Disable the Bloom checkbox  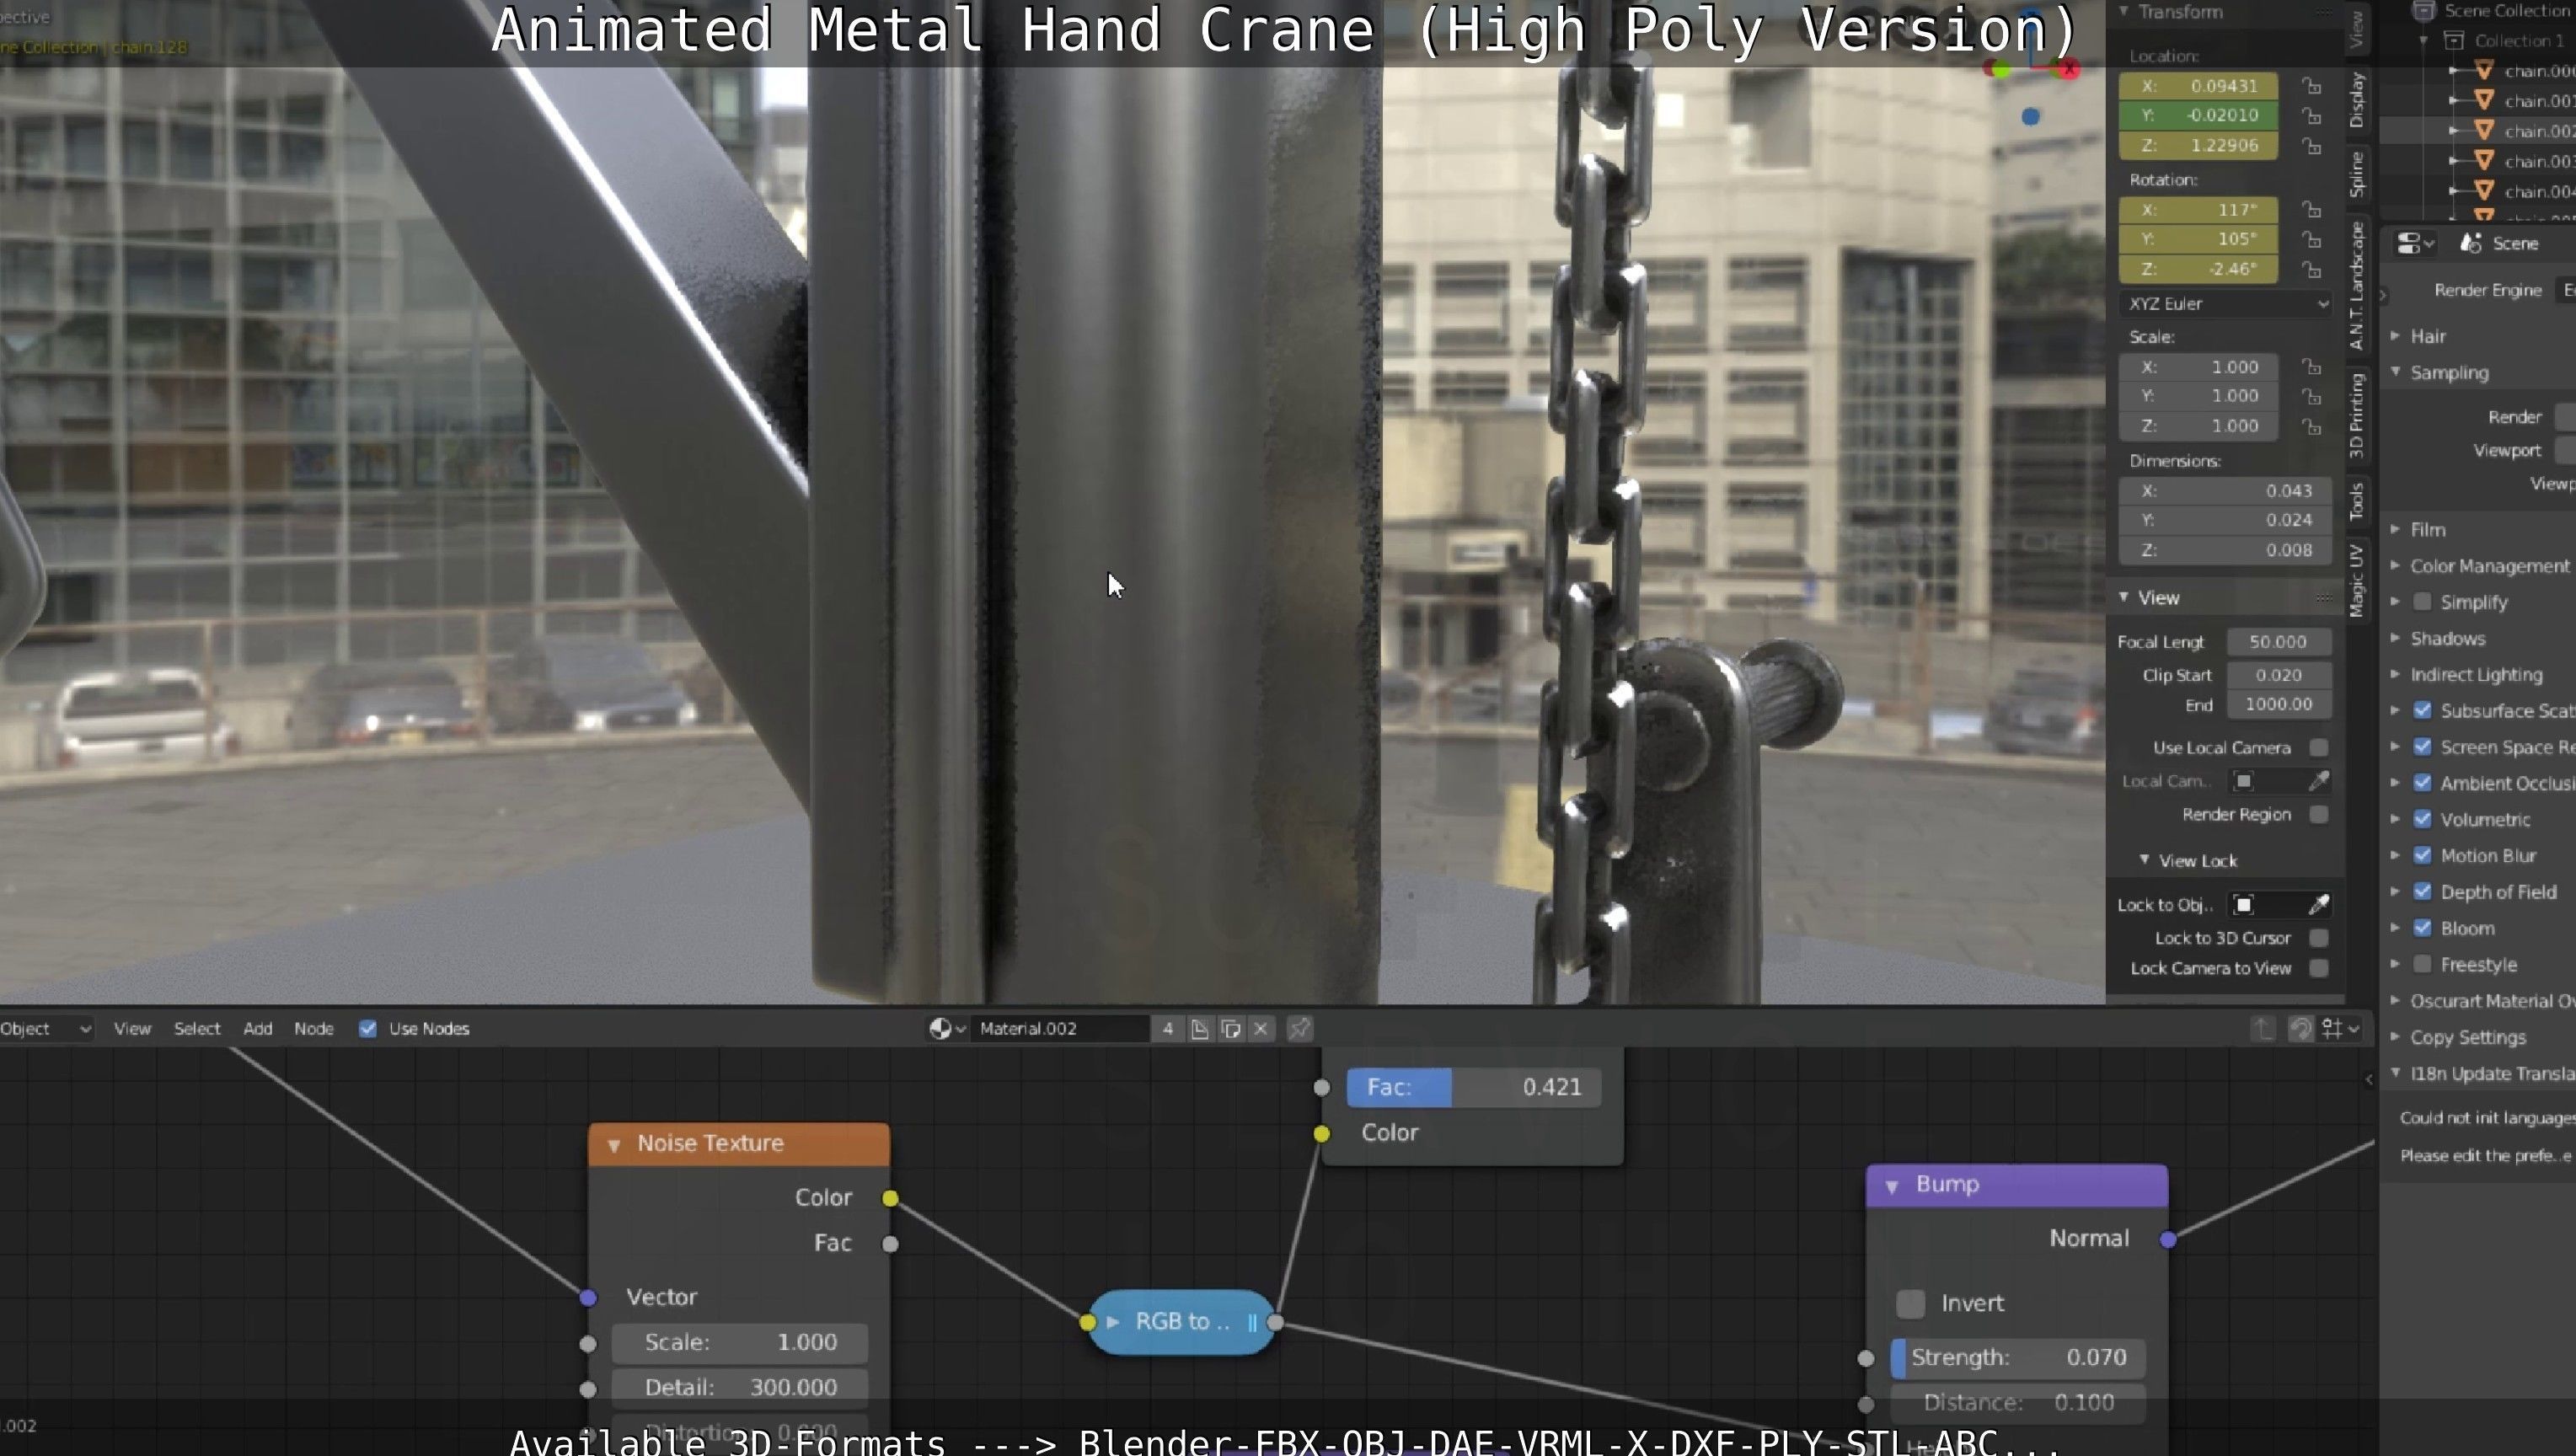tap(2422, 927)
